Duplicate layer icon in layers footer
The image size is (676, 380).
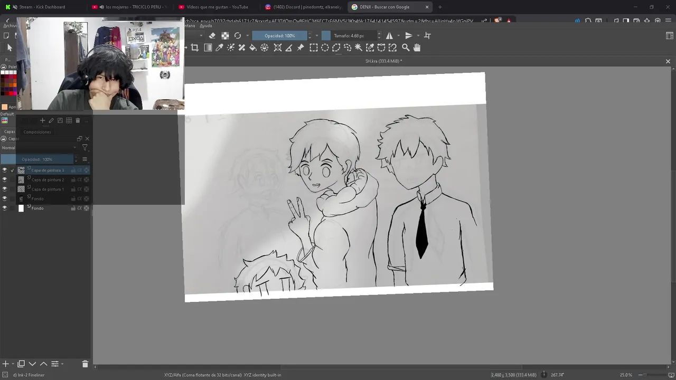pos(21,364)
